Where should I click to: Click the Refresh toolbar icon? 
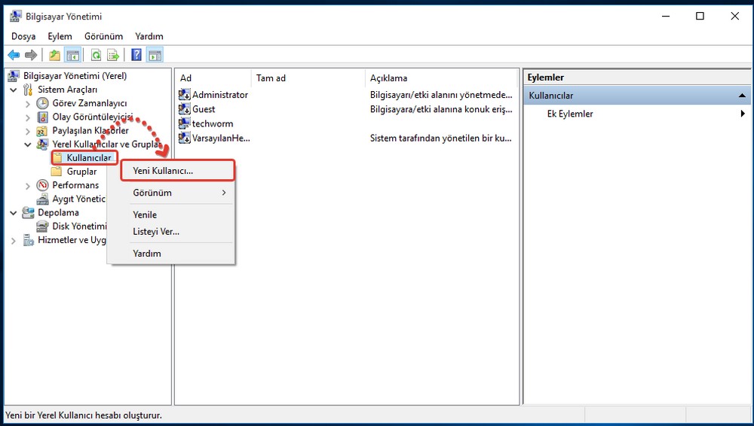point(96,55)
